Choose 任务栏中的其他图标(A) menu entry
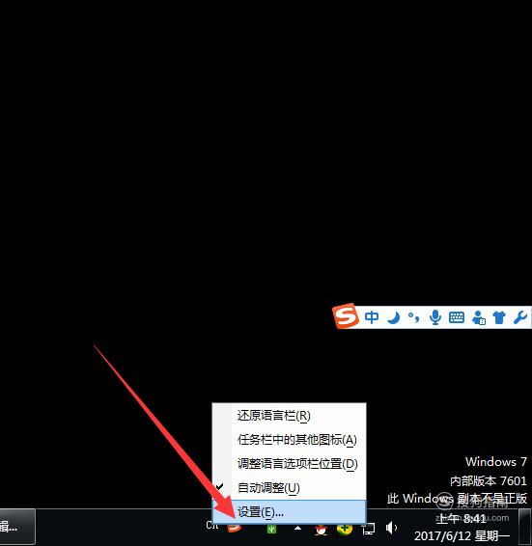This screenshot has height=546, width=532. pos(289,440)
